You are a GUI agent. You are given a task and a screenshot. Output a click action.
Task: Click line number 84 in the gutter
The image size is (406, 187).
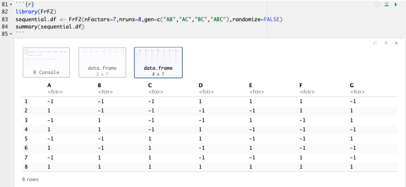(x=5, y=27)
